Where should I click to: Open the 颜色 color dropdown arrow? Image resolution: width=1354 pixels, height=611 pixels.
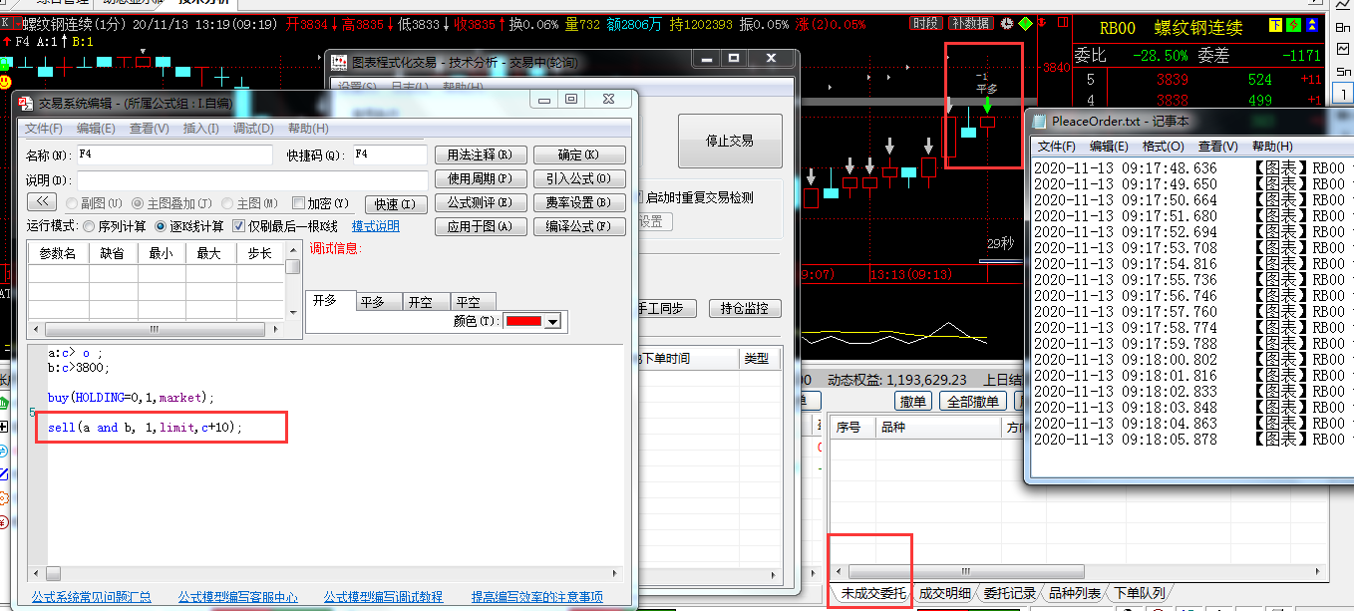(x=553, y=321)
